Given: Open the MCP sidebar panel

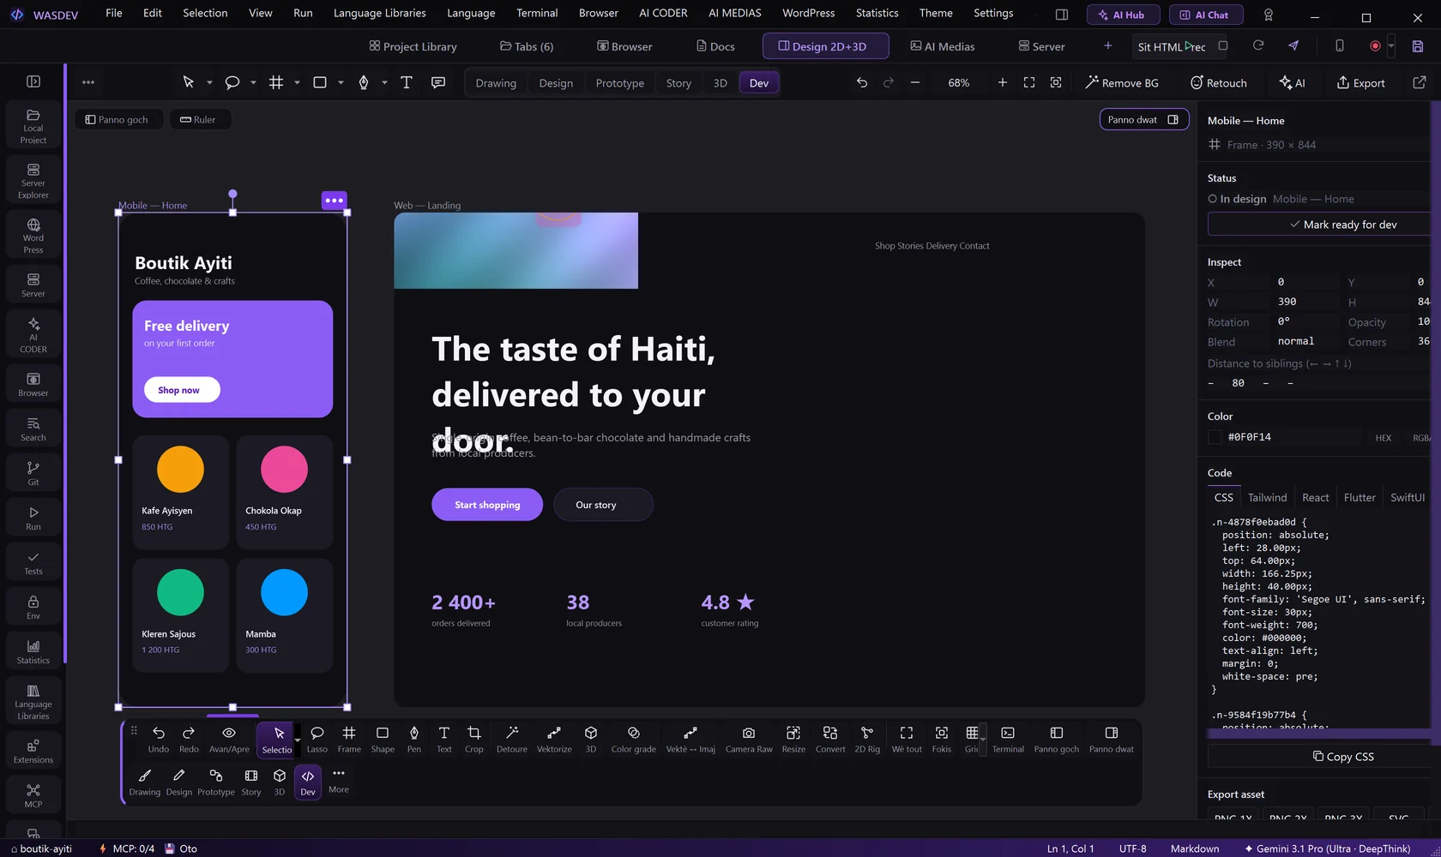Looking at the screenshot, I should tap(33, 795).
